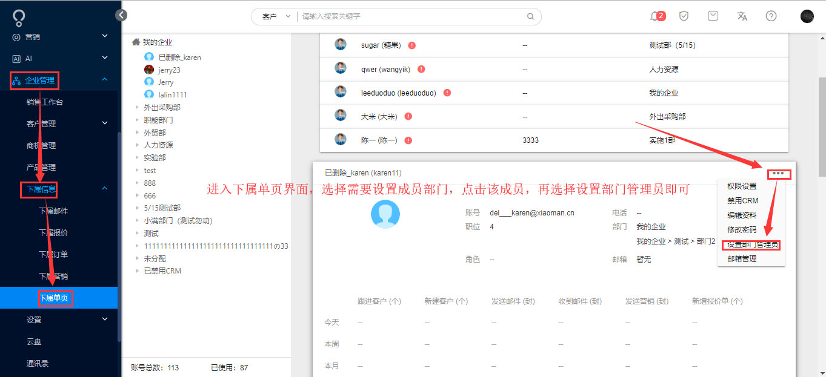Collapse the left navigation with arrow toggle
Viewport: 826px width, 377px height.
tap(121, 15)
